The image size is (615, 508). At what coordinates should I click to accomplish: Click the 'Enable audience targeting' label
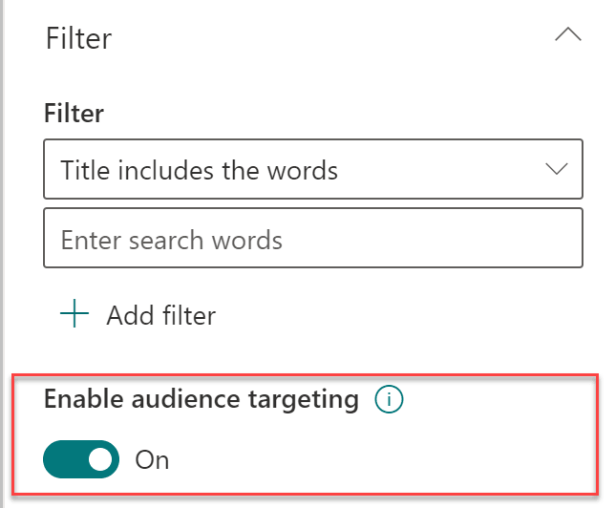click(201, 400)
